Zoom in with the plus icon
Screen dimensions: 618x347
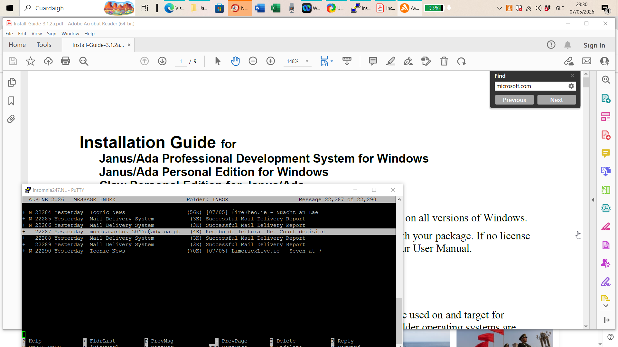271,61
